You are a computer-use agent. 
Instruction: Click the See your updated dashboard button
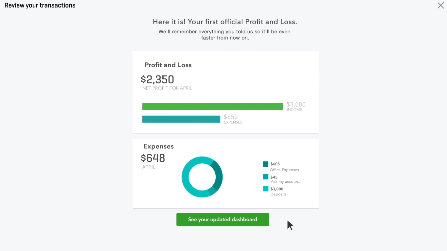click(223, 219)
